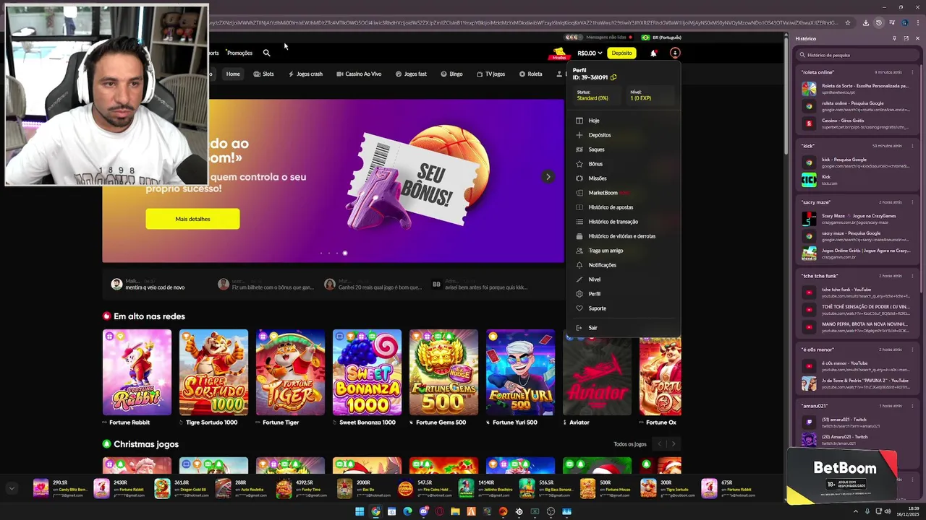
Task: Open Histórico de vitórias e derrotas
Action: (x=621, y=236)
